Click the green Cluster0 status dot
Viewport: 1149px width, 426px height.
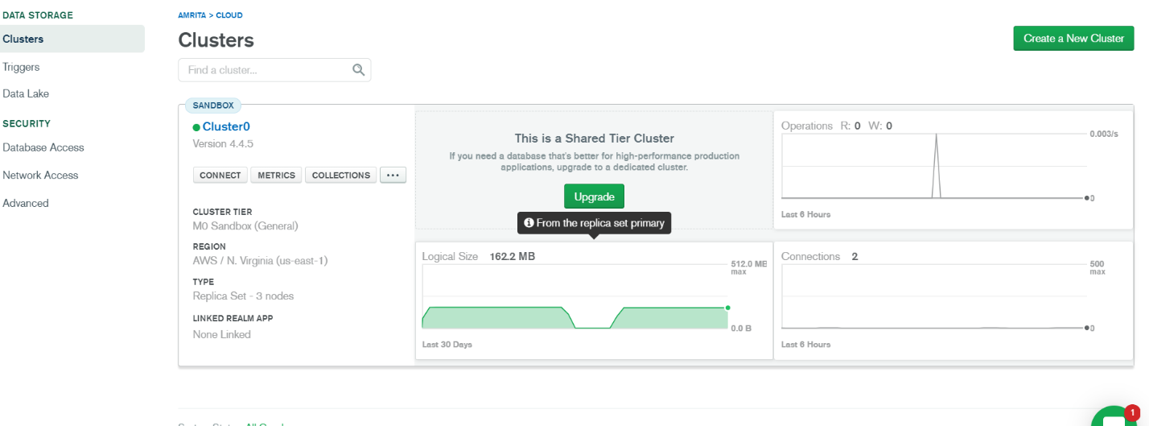[196, 127]
